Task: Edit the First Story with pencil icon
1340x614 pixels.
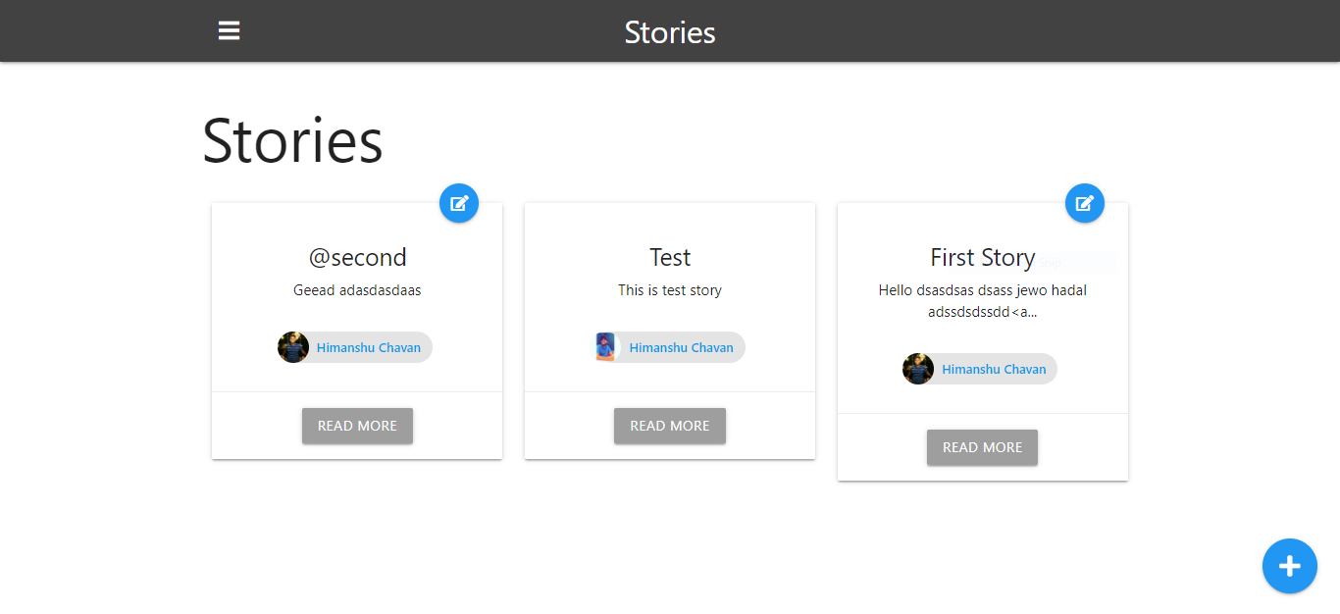Action: tap(1085, 203)
